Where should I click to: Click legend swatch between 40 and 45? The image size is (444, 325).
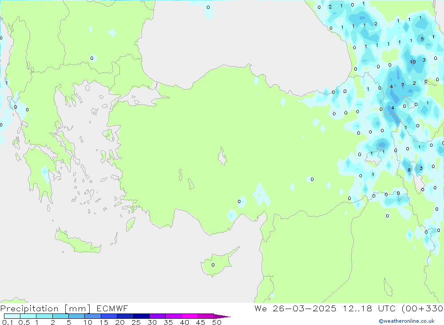[x=190, y=316]
